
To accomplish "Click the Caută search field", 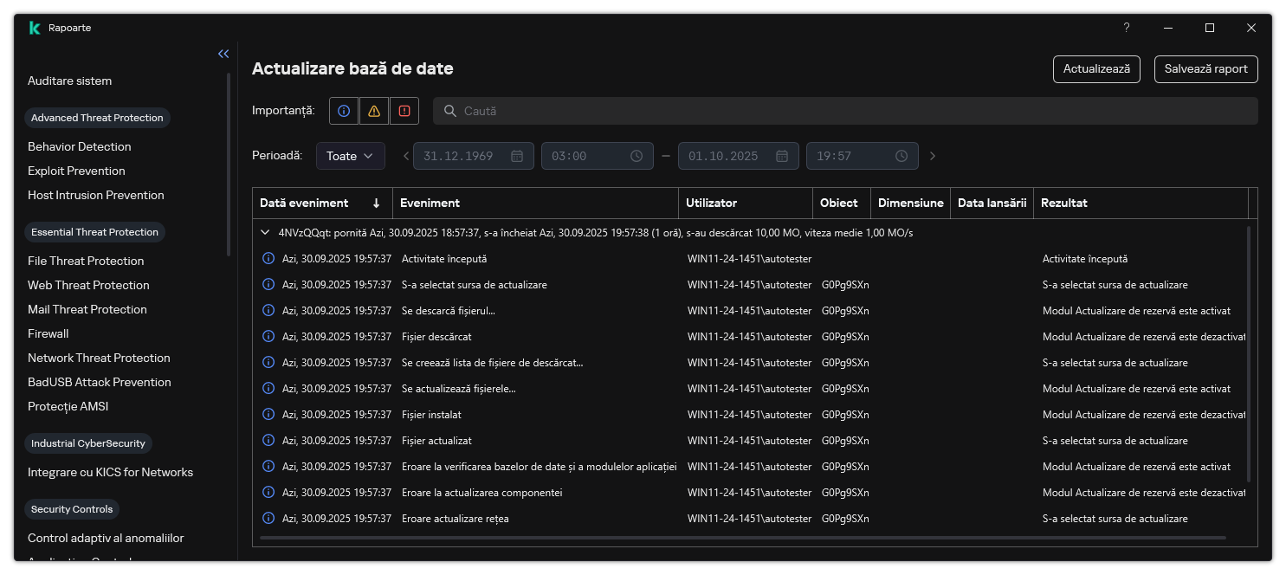I will [x=844, y=111].
